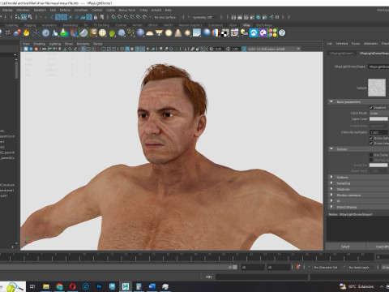Open File Explorer from the taskbar
This screenshot has width=389, height=292.
(46, 286)
